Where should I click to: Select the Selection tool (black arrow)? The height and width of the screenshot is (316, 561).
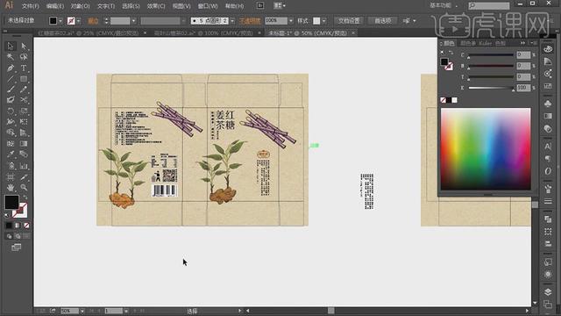(x=11, y=47)
